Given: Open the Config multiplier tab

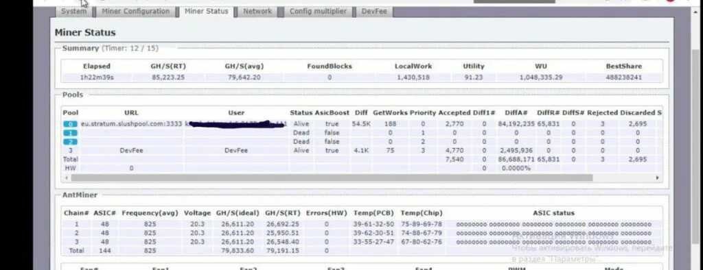Looking at the screenshot, I should (318, 12).
